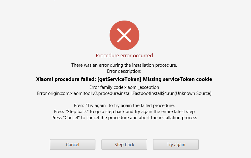Click the Try again button

(176, 144)
